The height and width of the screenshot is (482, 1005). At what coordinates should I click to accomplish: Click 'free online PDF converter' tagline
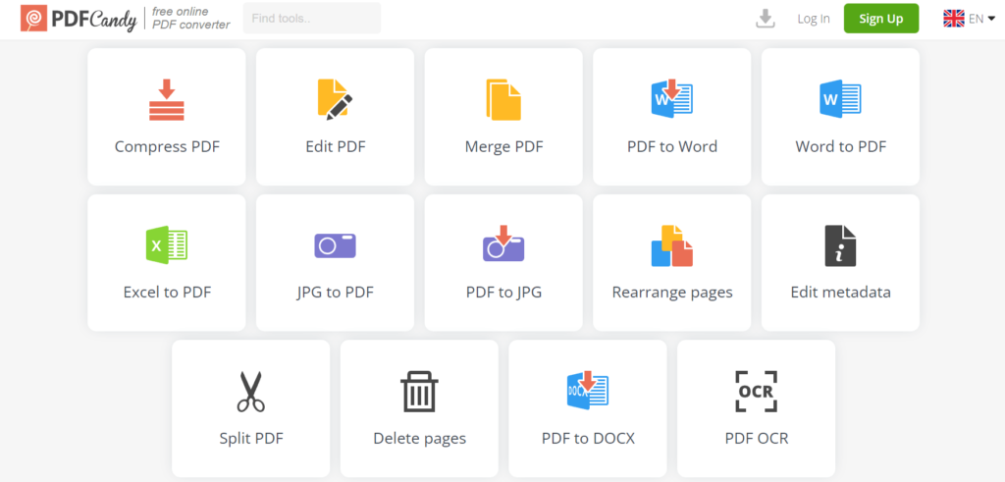tap(191, 19)
